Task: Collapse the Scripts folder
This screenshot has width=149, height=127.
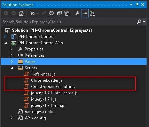Action: click(12, 68)
